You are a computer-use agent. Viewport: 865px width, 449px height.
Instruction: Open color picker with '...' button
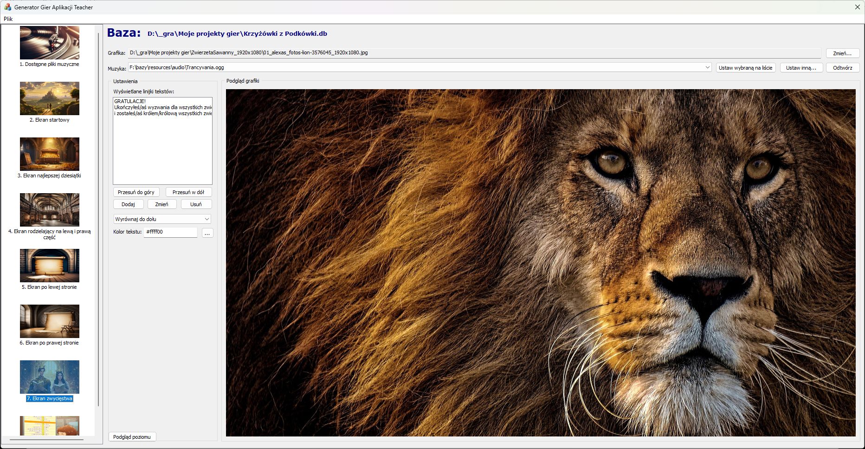[x=207, y=233]
